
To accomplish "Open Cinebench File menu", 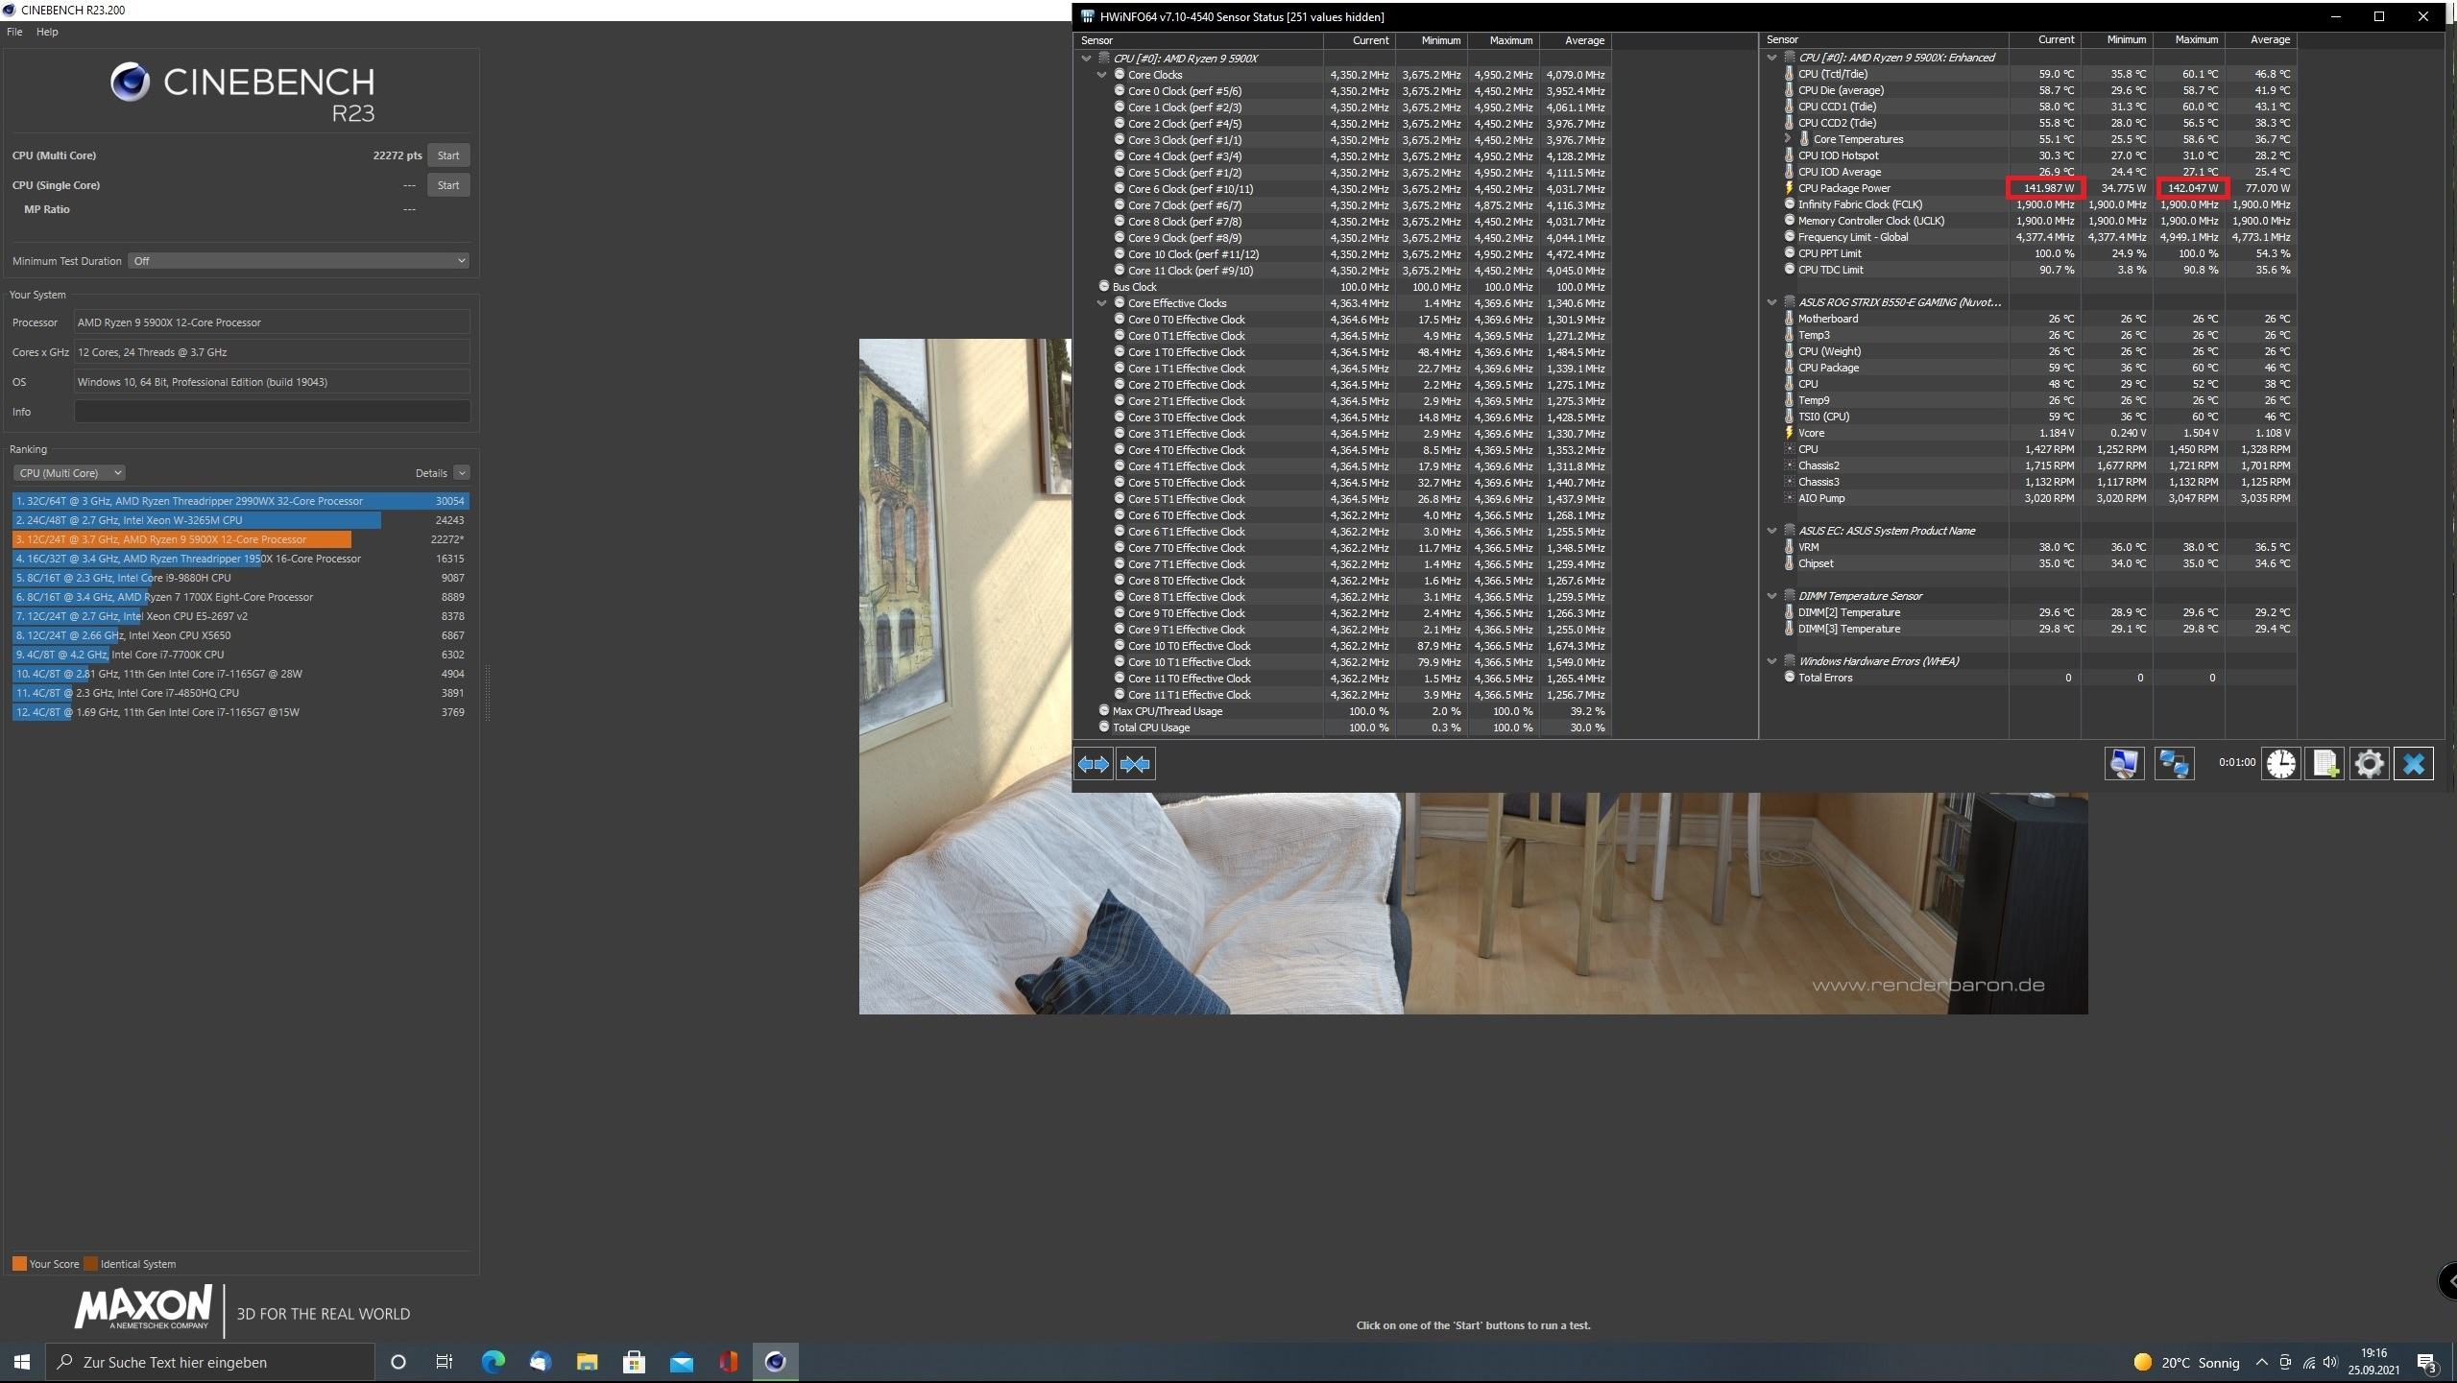I will pyautogui.click(x=14, y=32).
